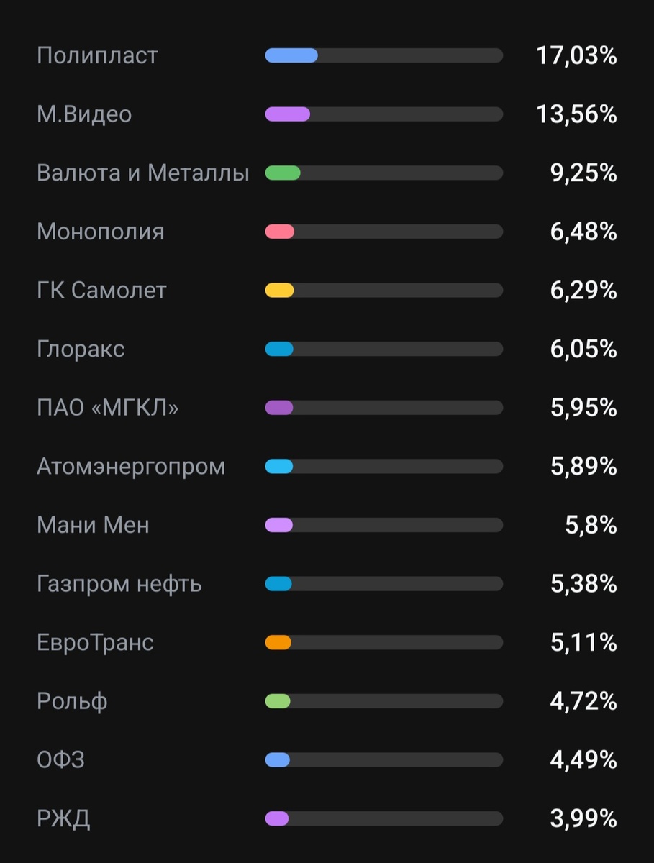
Task: Click the 17,03% percentage value
Action: [x=576, y=55]
